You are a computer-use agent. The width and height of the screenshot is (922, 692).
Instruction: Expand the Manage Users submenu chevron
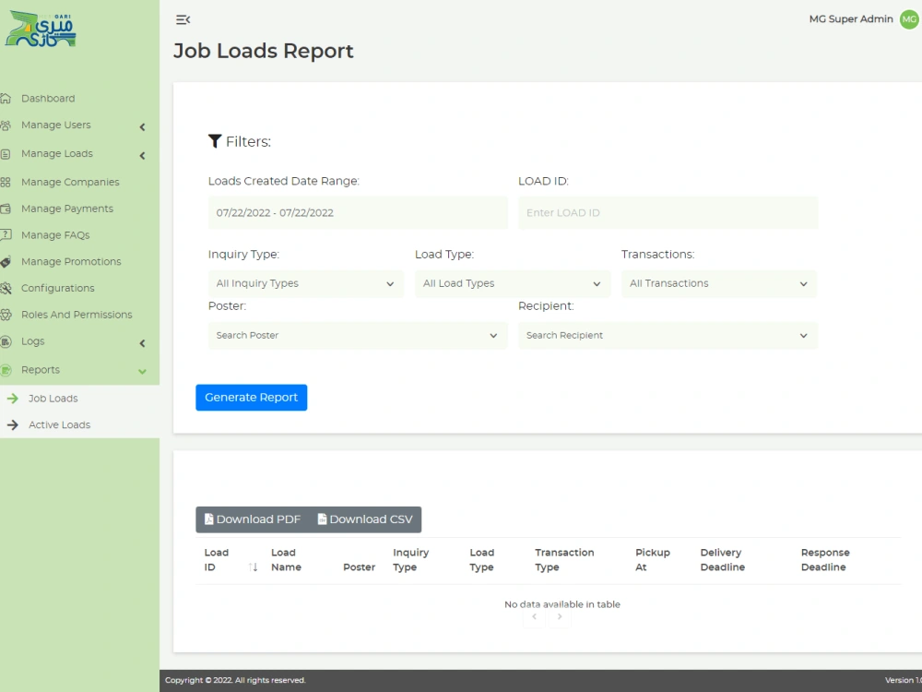[142, 127]
